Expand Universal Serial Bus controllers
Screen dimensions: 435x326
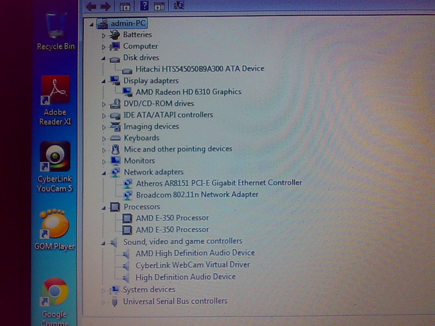(103, 302)
